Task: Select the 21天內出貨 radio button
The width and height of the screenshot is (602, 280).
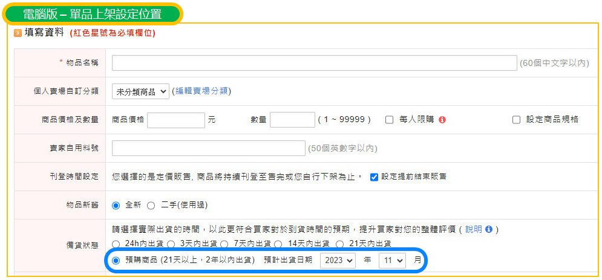Action: (339, 244)
